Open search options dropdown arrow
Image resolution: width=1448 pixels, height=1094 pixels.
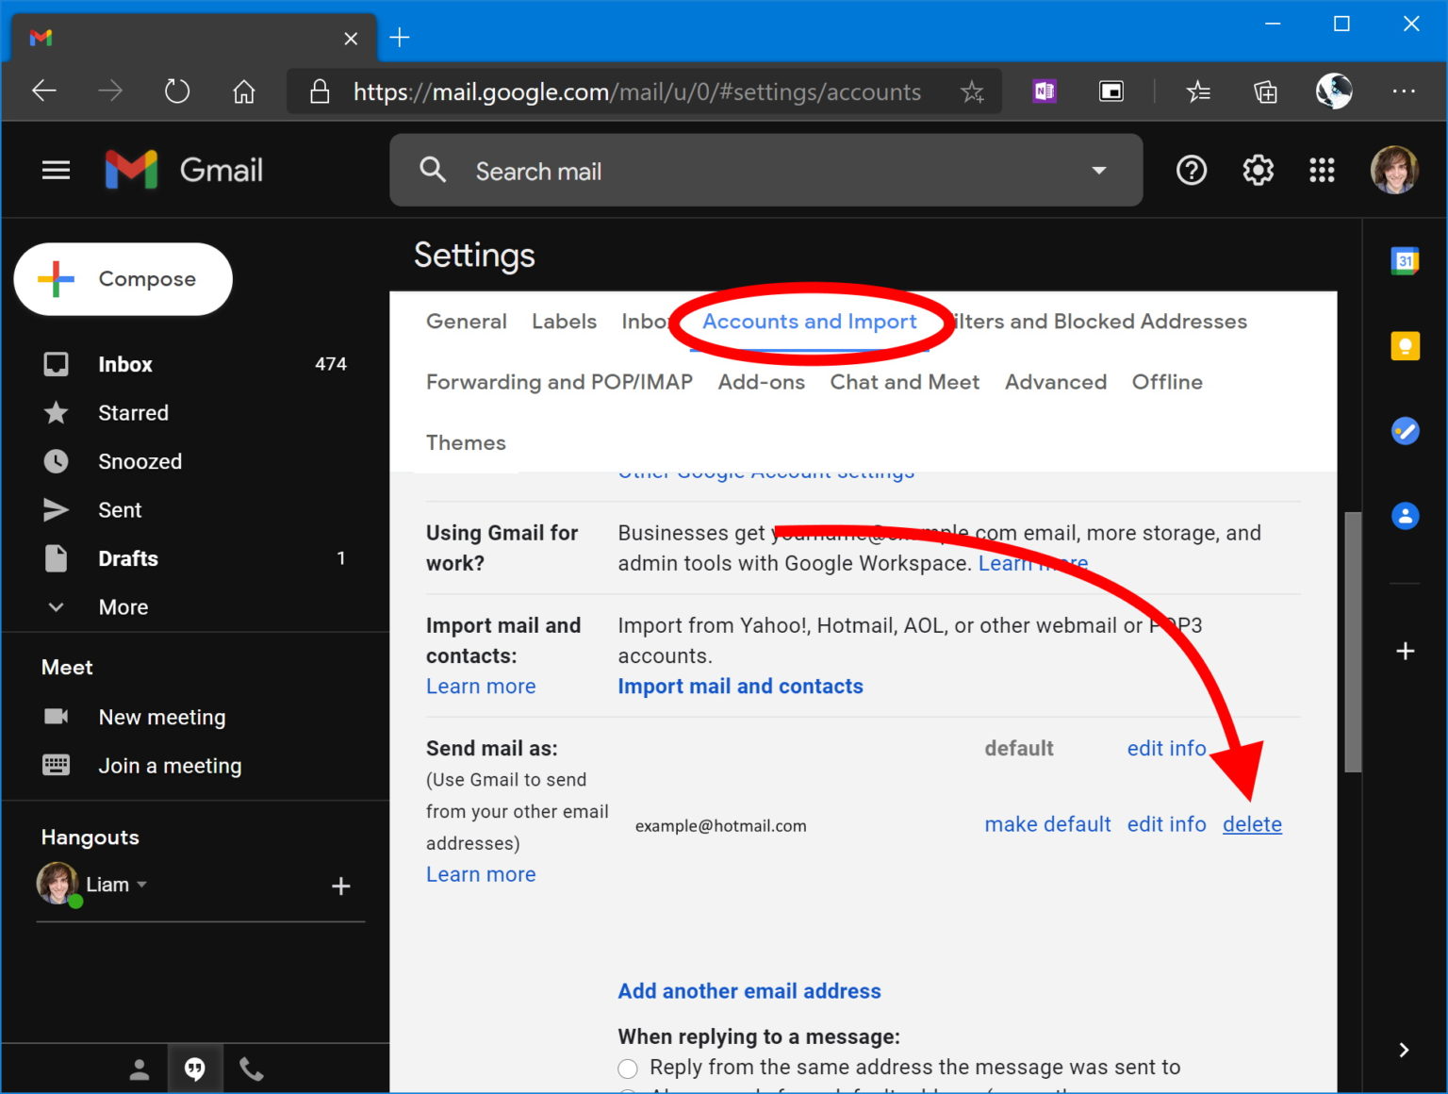coord(1099,171)
